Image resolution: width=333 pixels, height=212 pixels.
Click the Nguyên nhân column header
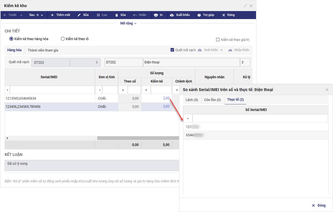pyautogui.click(x=214, y=77)
